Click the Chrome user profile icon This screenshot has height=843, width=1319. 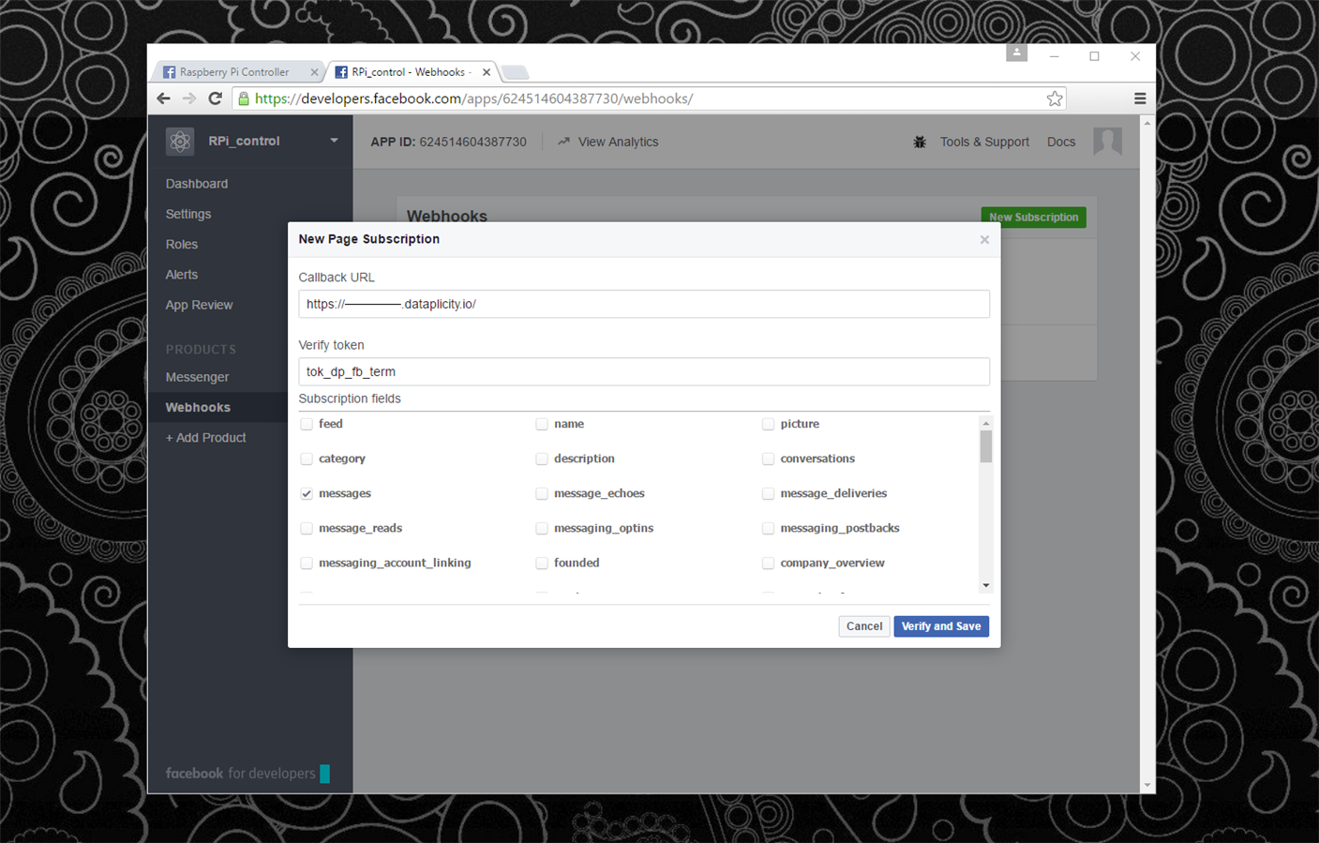[1016, 53]
